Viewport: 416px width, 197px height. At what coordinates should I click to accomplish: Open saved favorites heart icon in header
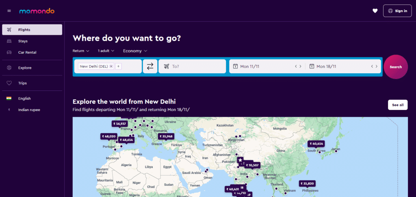(375, 11)
